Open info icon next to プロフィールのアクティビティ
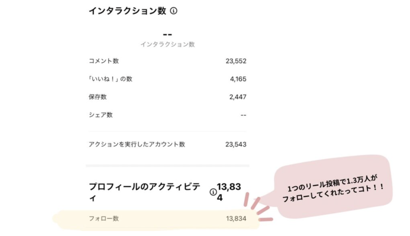The image size is (410, 236). 213,192
